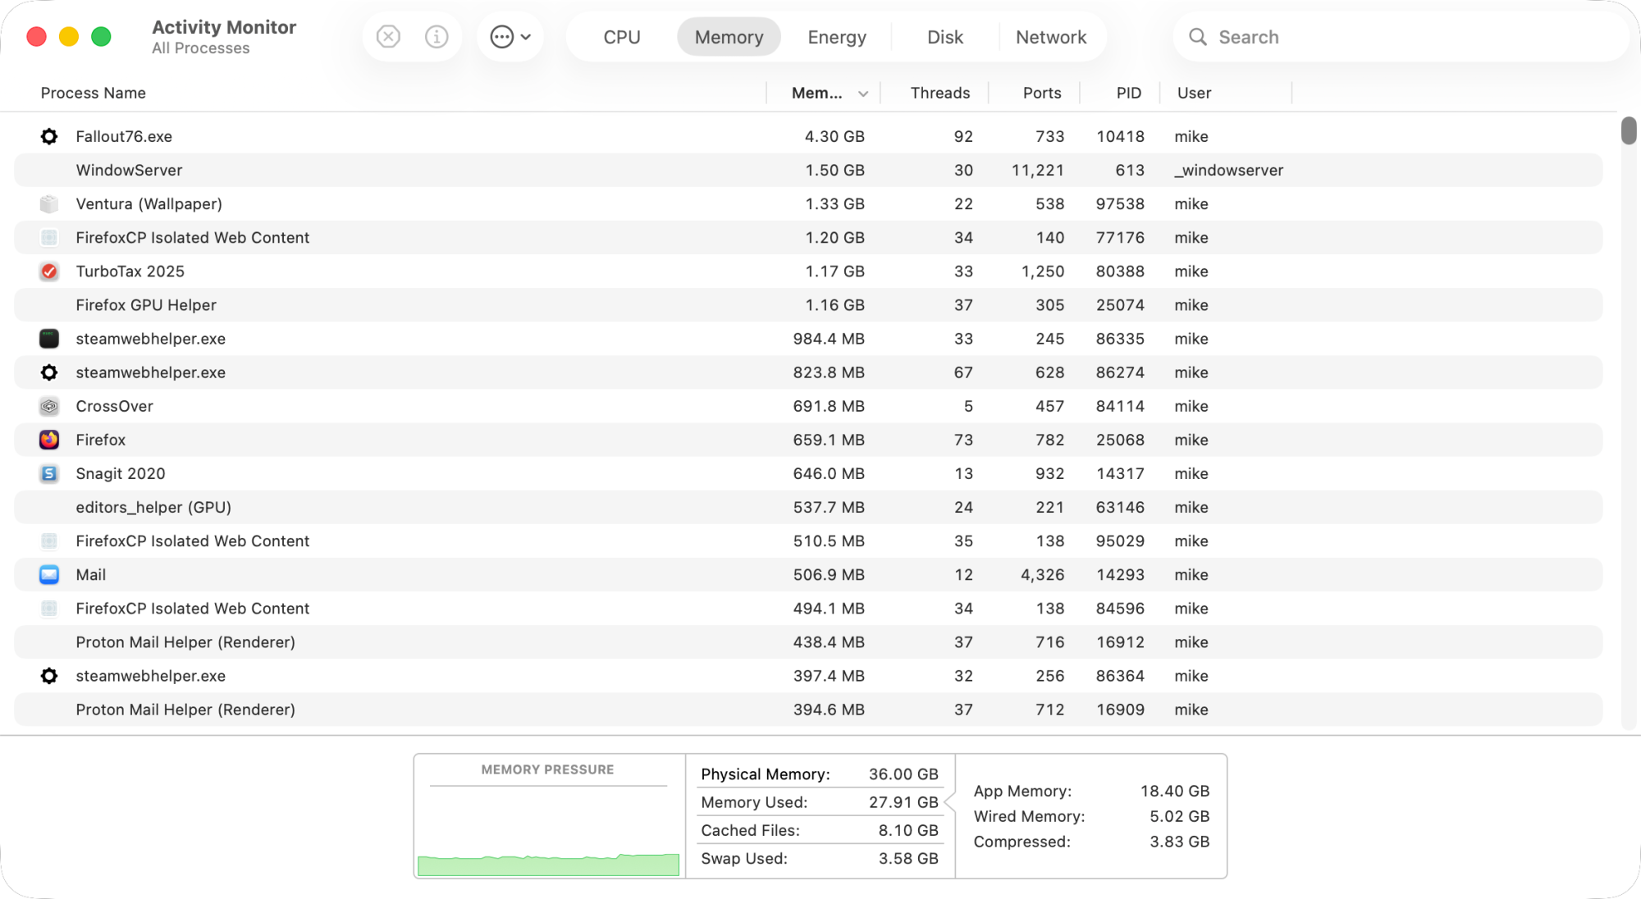Switch to the CPU tab
This screenshot has width=1641, height=899.
click(622, 37)
